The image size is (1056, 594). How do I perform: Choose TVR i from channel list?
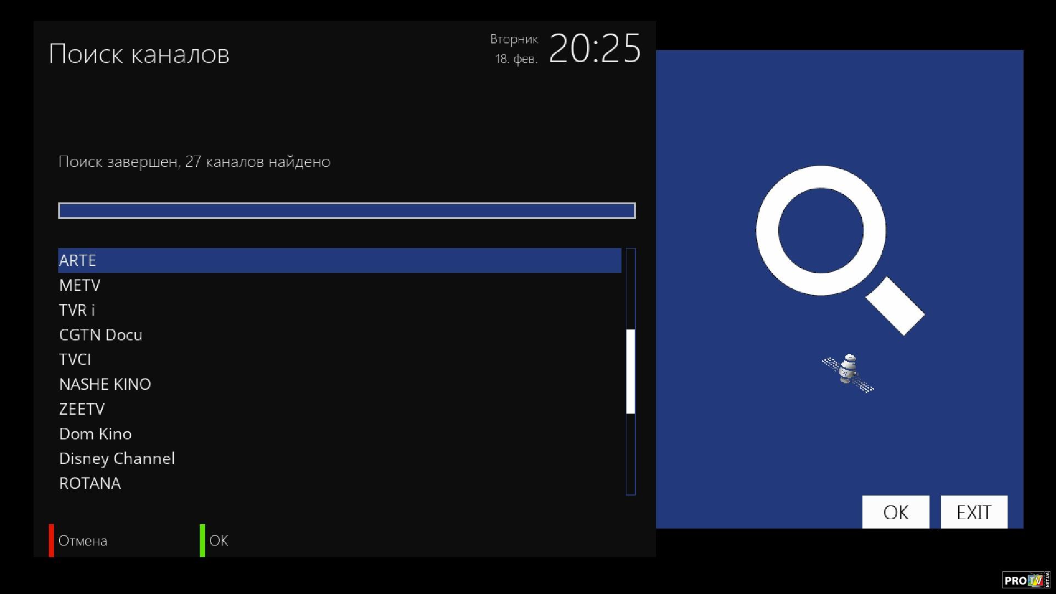tap(340, 310)
